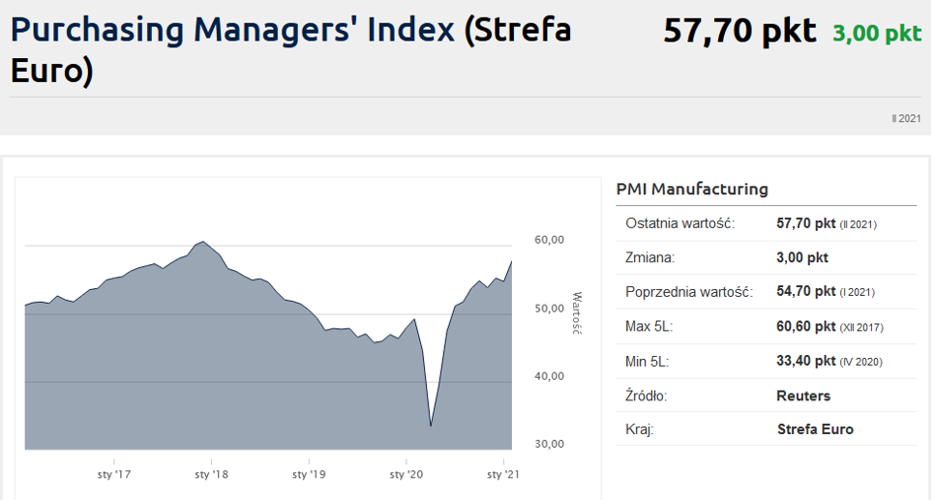Screen dimensions: 935x500
Task: Click the Max 5L value 60,60 pkt
Action: [x=806, y=327]
